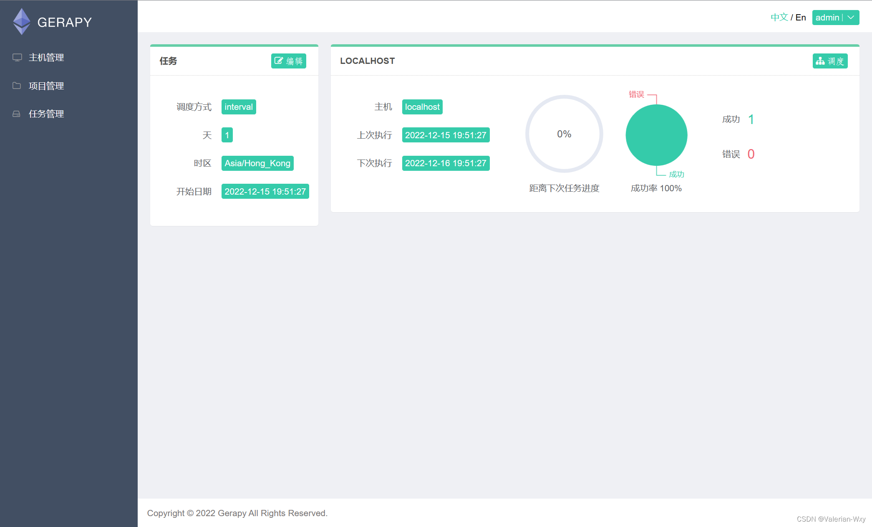Click the error count 0

point(751,154)
